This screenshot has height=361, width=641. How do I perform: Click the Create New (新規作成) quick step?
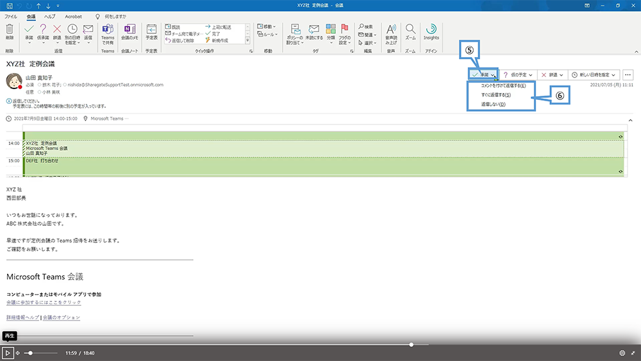217,40
